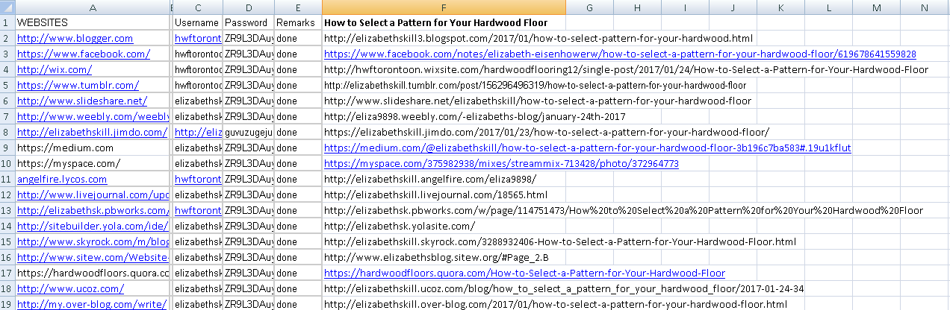Open angelfire.lycos.com link
950x310 pixels.
[x=62, y=179]
